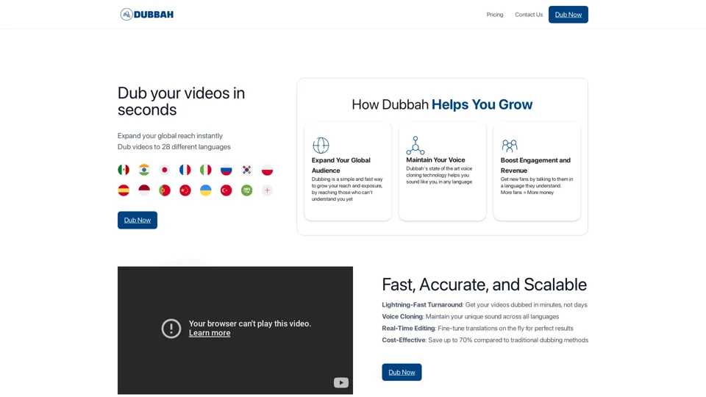Open the Learn more link in the video
The width and height of the screenshot is (706, 397).
point(210,333)
